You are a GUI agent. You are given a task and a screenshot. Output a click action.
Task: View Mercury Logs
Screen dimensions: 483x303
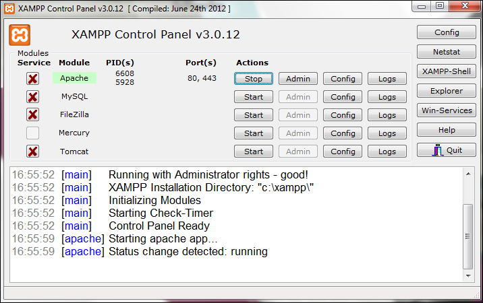(387, 133)
